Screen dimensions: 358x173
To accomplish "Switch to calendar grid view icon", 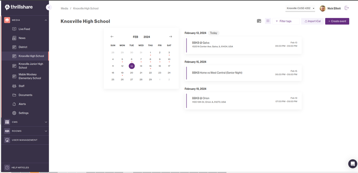I will (259, 21).
